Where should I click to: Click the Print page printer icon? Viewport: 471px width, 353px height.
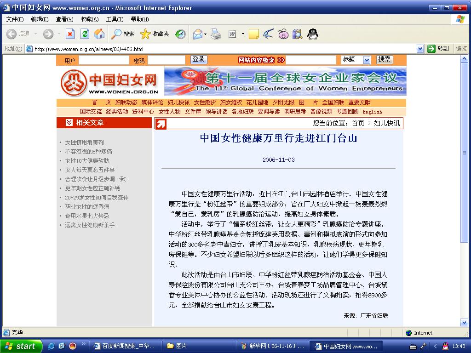tap(216, 34)
